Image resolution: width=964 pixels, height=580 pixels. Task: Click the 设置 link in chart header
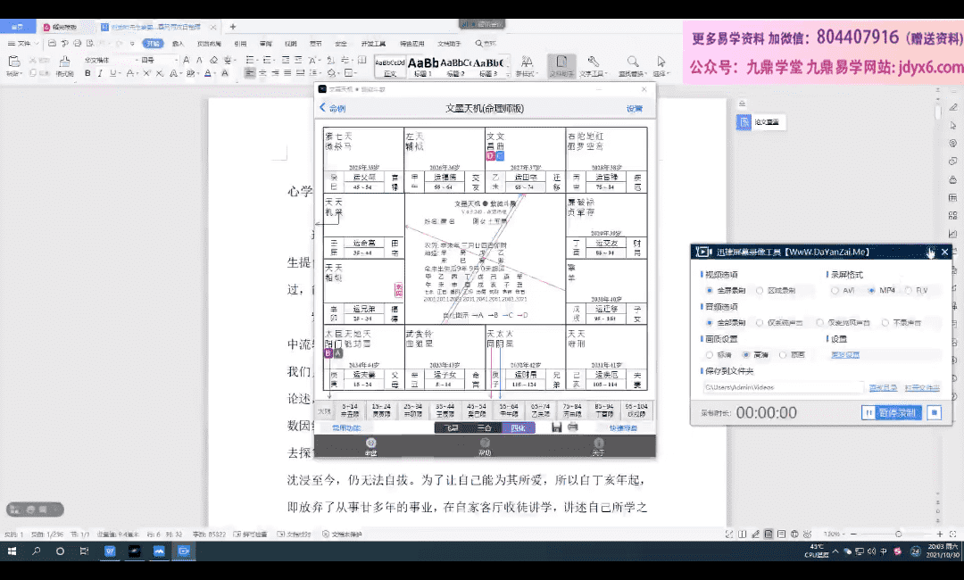(x=634, y=108)
